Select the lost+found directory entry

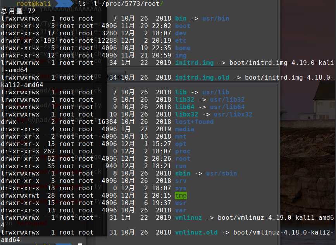coord(194,122)
